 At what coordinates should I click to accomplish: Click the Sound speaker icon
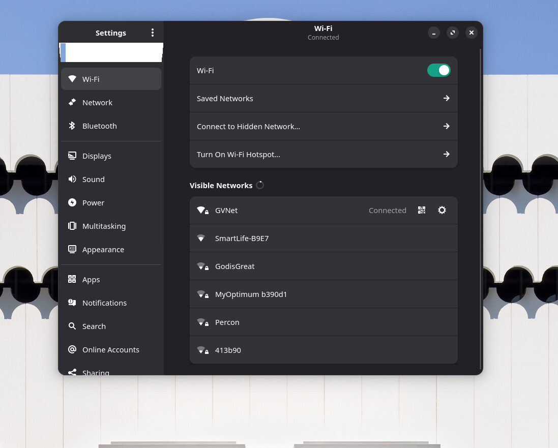click(x=72, y=180)
